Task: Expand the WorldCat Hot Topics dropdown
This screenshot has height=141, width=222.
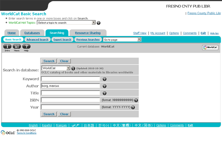Action: [x=66, y=22]
